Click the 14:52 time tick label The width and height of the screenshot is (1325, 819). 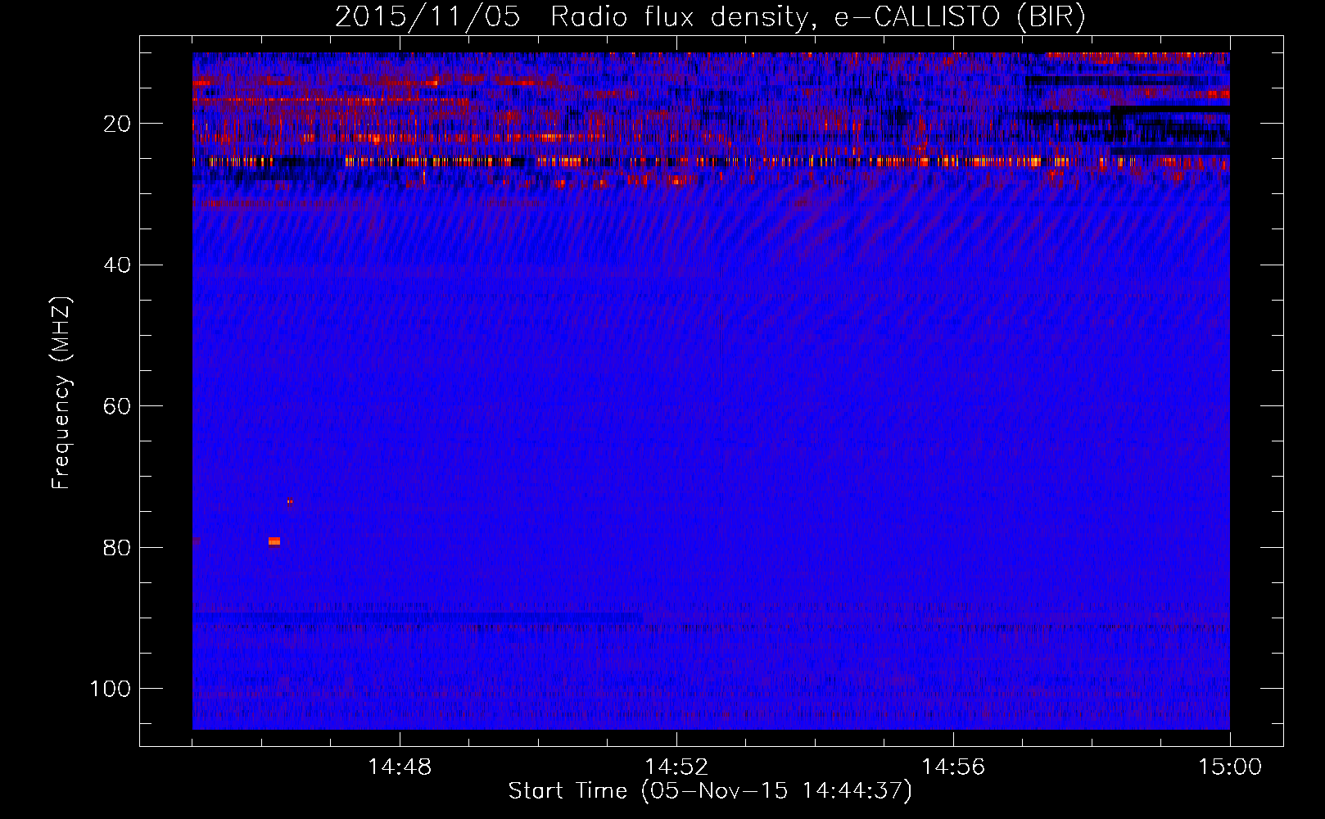(676, 767)
